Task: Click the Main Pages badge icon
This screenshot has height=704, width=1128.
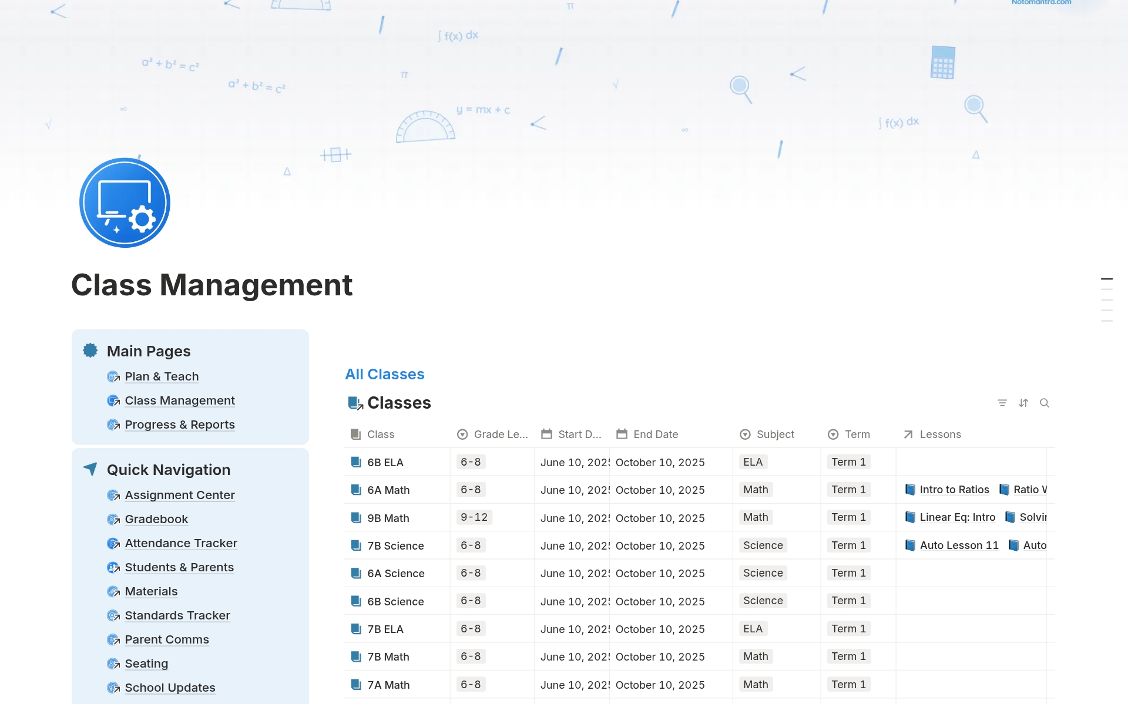Action: [90, 351]
